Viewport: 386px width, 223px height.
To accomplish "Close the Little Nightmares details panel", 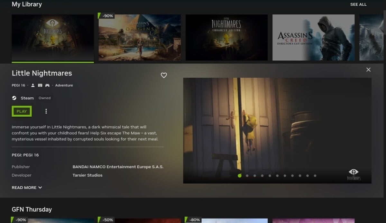I will [x=368, y=70].
